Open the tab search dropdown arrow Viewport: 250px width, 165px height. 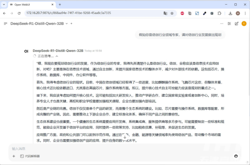point(4,5)
